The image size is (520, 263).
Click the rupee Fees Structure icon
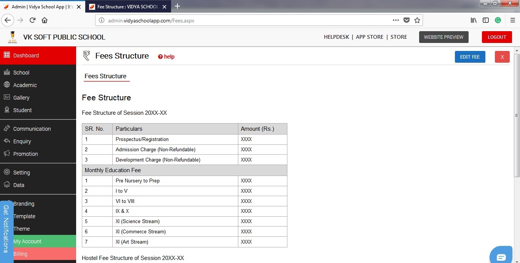pos(86,56)
